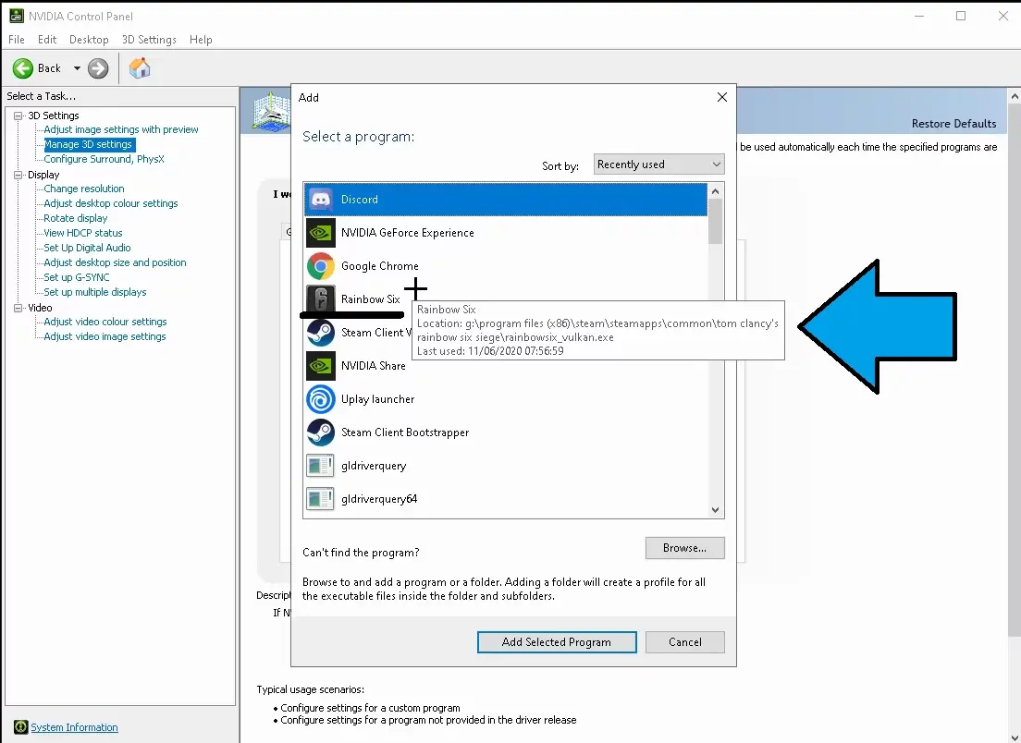Select Configure Surround, PhysX
This screenshot has width=1021, height=743.
click(105, 159)
